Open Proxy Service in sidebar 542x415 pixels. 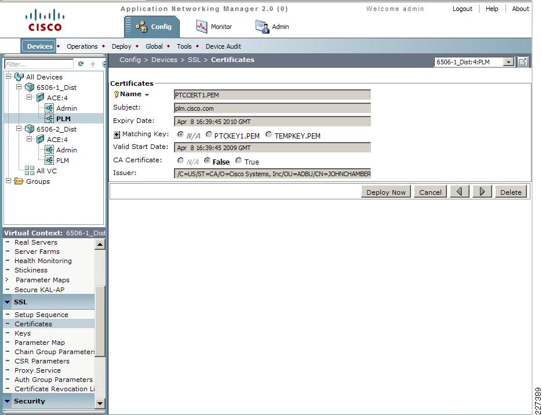tap(37, 370)
